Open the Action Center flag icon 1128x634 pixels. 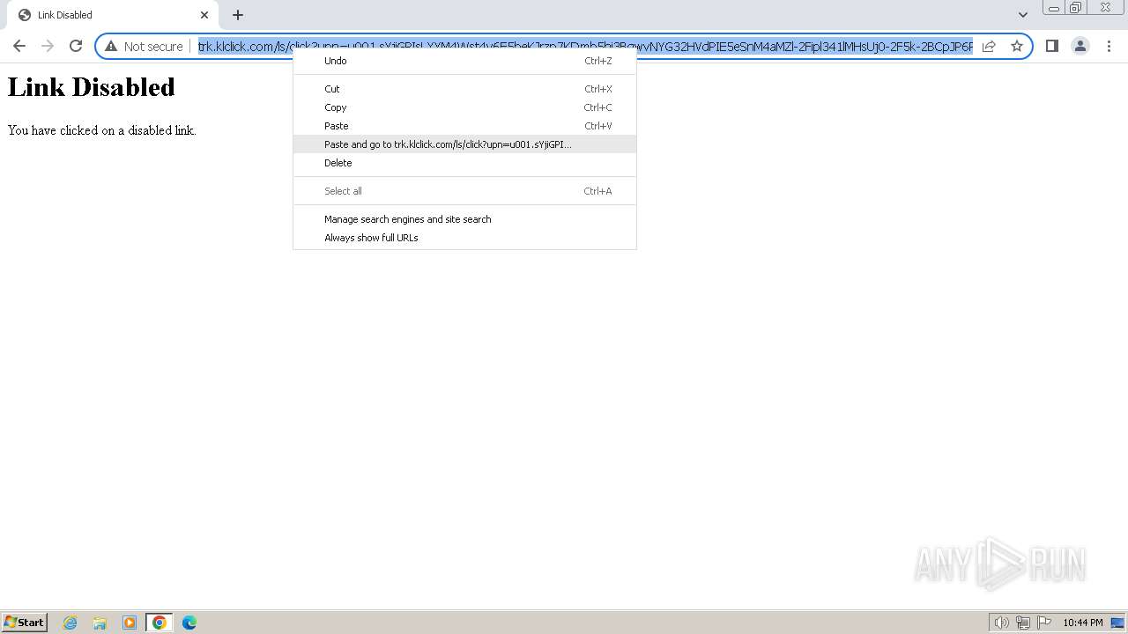point(1044,623)
